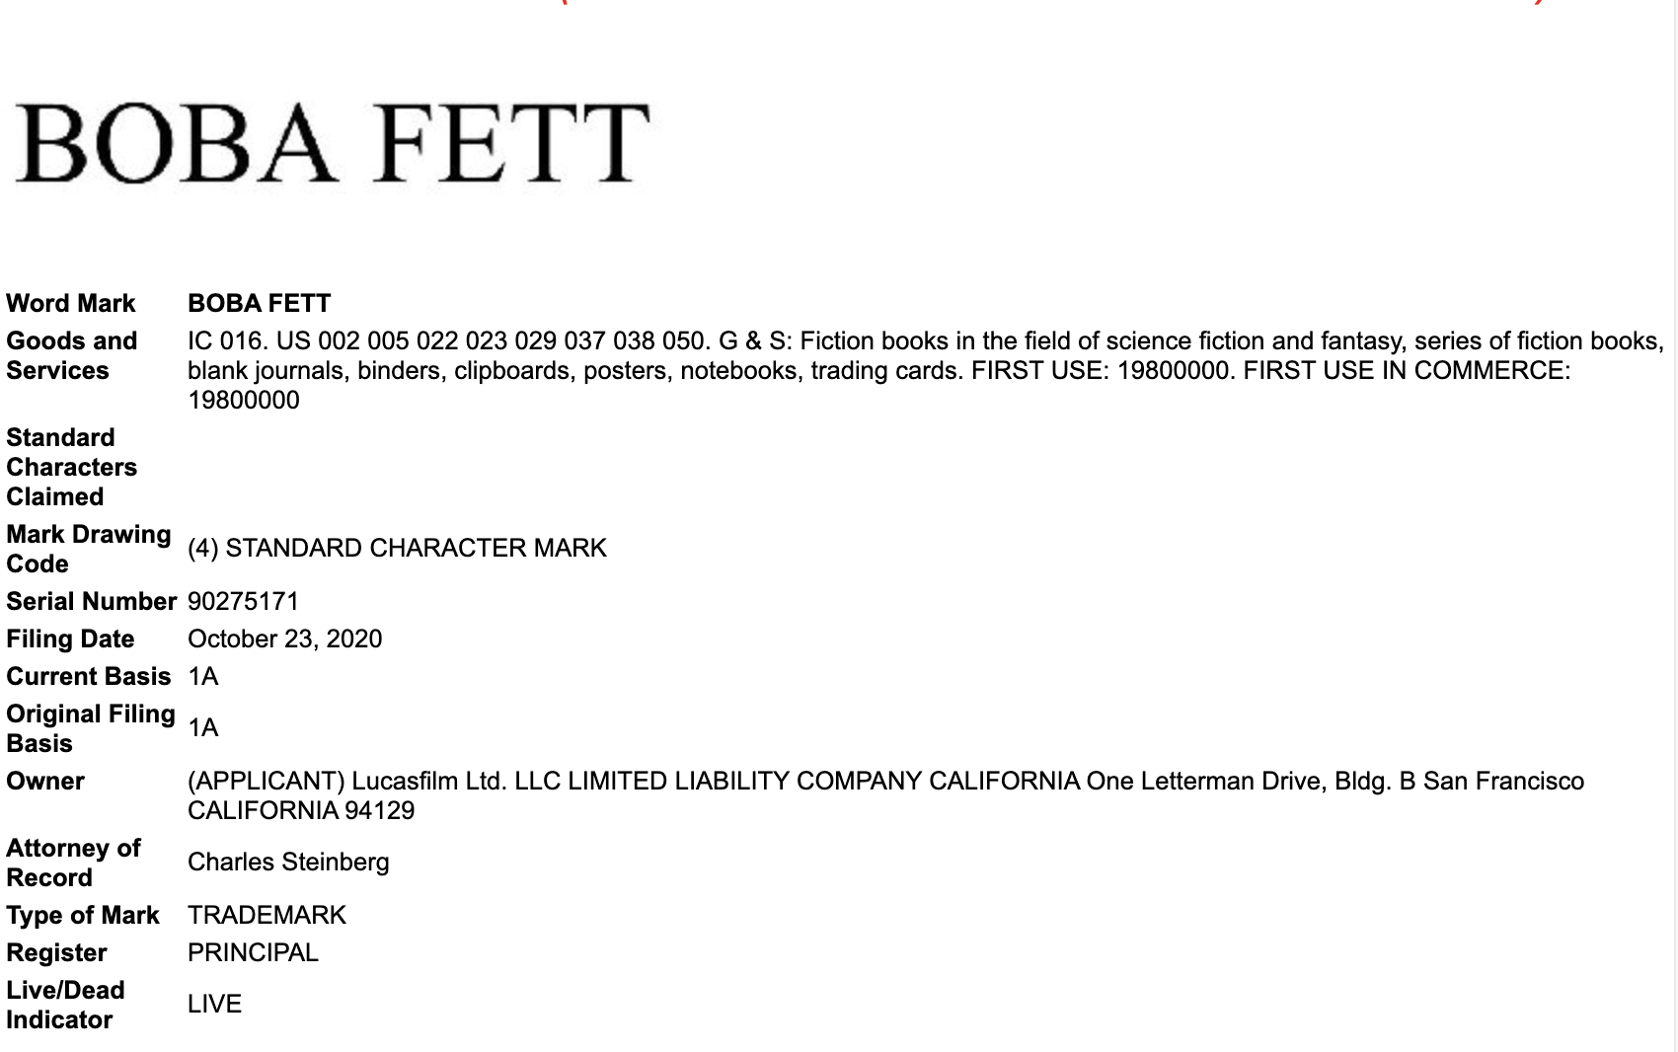Click the attorney name Charles Steinberg
Image resolution: width=1678 pixels, height=1052 pixels.
[x=288, y=862]
